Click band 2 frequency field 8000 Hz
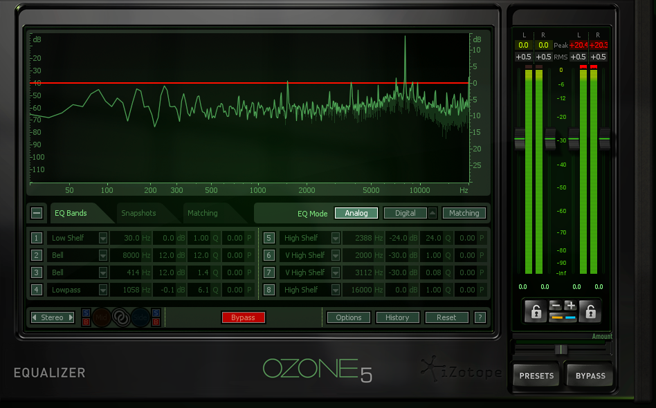This screenshot has height=408, width=656. tap(131, 255)
